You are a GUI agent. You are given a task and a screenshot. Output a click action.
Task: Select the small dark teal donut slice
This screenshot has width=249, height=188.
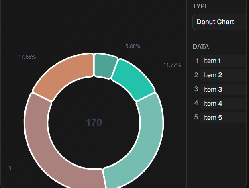105,66
